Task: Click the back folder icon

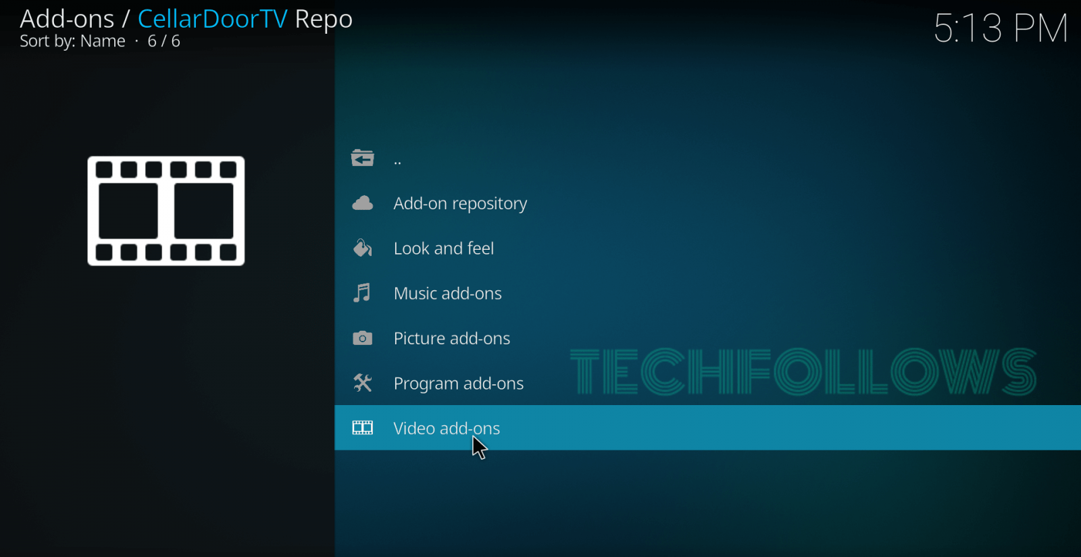Action: coord(362,158)
